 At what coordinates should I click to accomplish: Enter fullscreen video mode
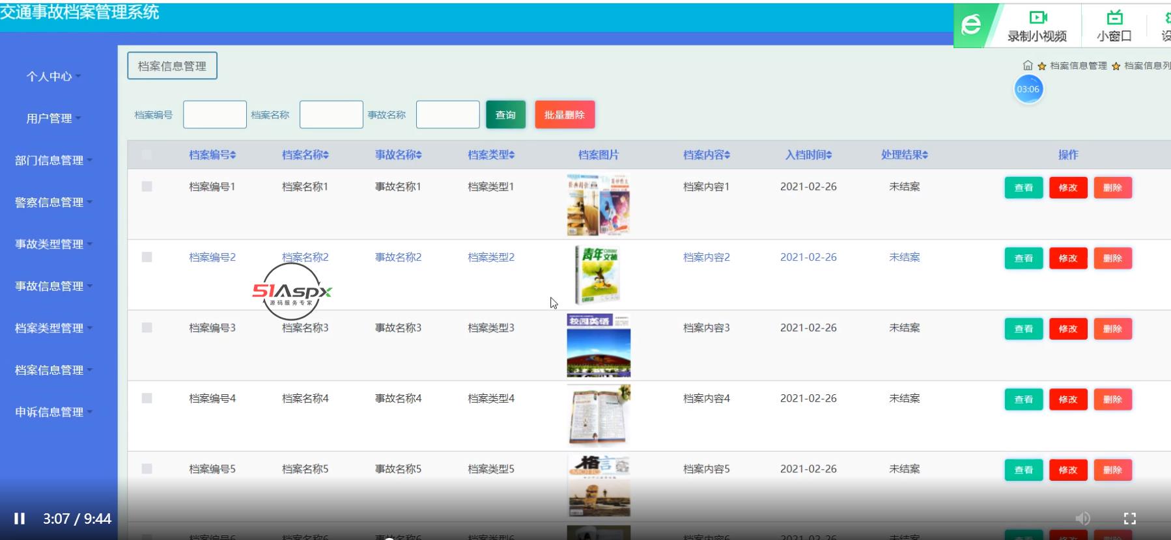tap(1130, 519)
